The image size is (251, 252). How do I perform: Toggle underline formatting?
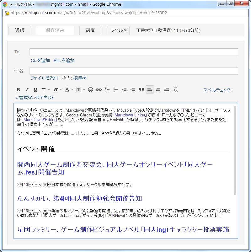pos(36,89)
